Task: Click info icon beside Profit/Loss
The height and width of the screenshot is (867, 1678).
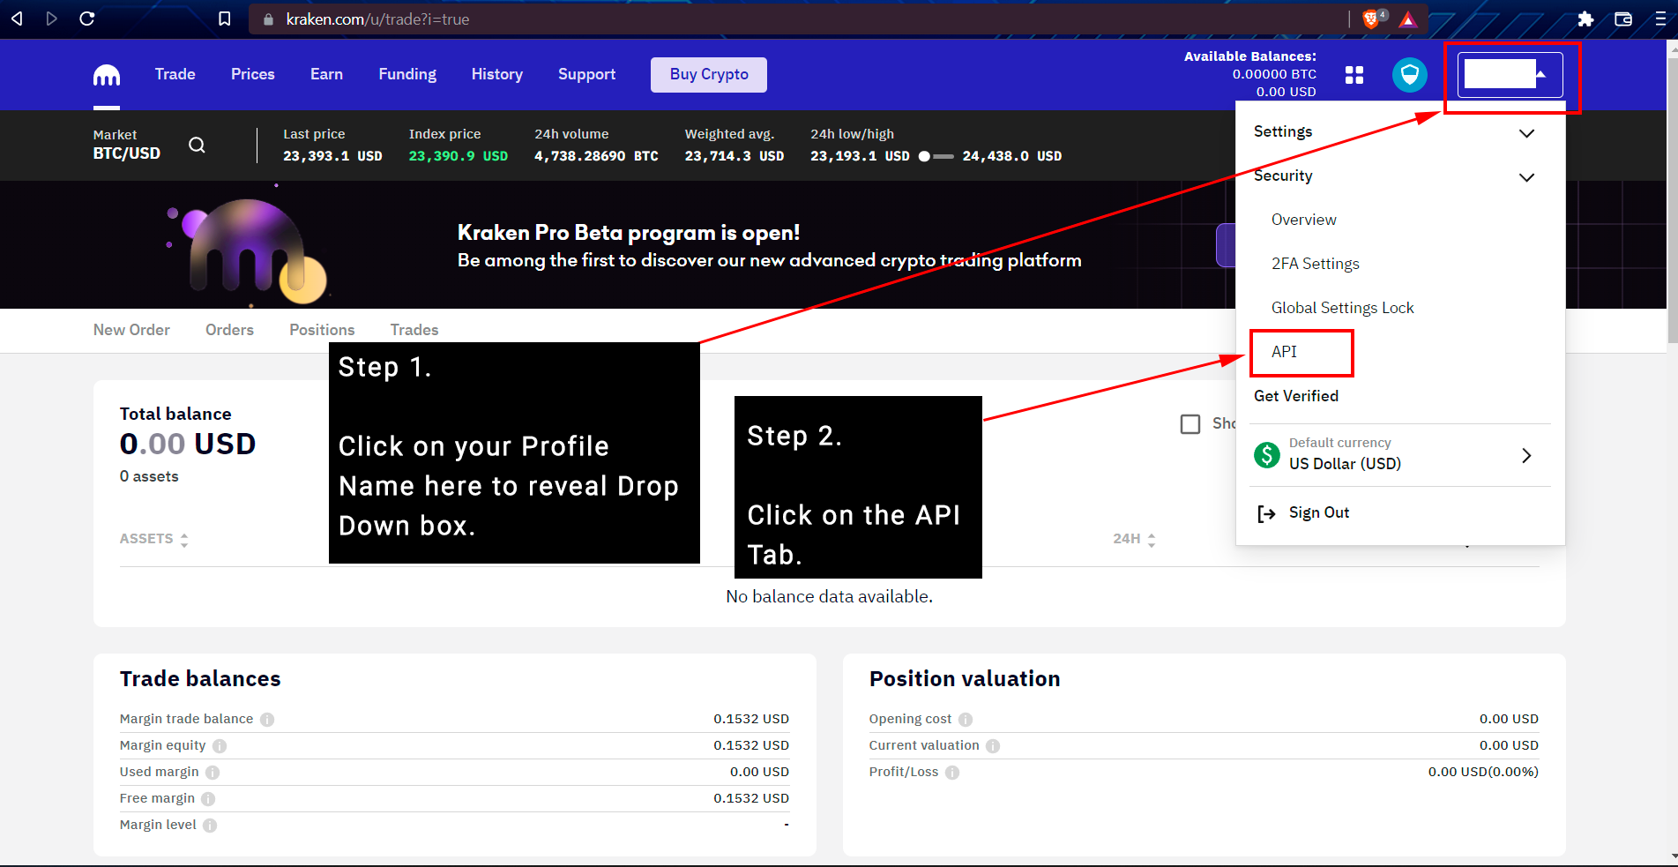Action: (x=952, y=773)
